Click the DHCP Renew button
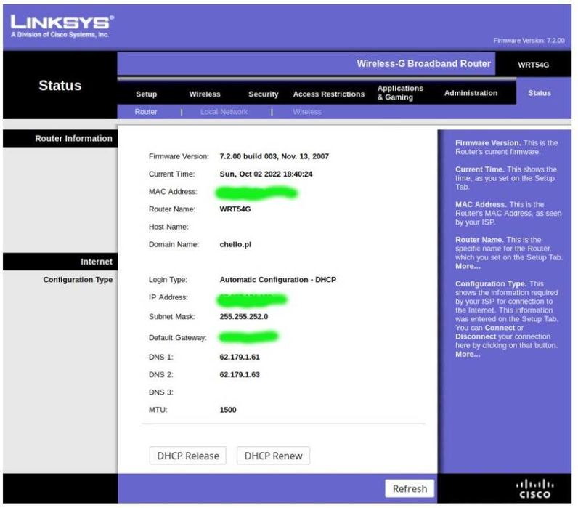 273,456
